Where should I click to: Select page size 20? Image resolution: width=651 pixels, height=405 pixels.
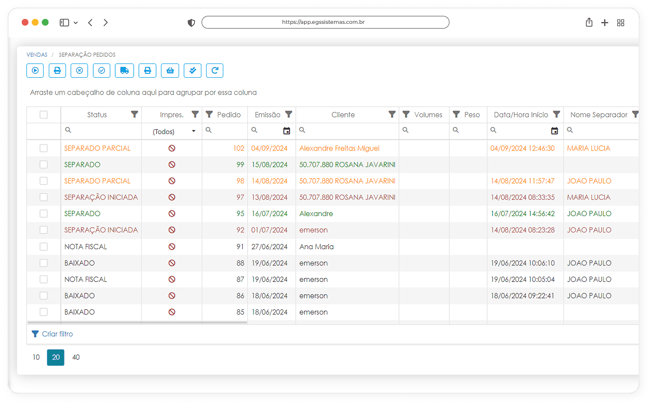(55, 357)
